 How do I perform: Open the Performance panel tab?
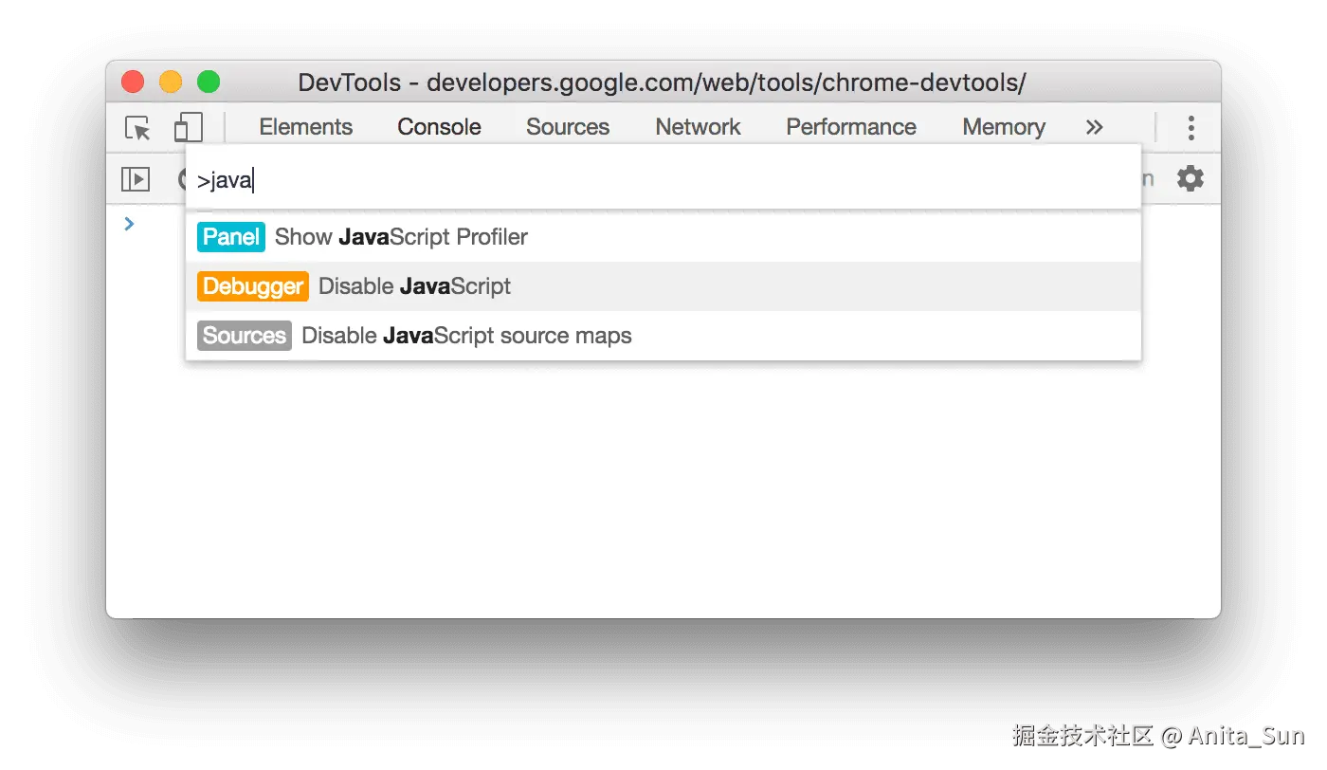(849, 126)
